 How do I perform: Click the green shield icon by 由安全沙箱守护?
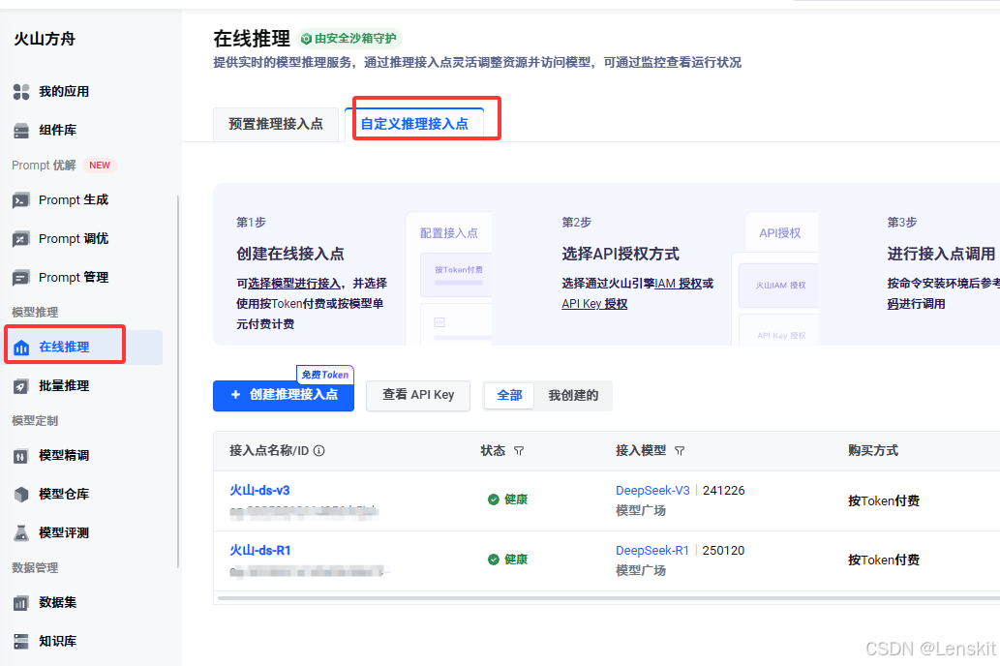306,39
